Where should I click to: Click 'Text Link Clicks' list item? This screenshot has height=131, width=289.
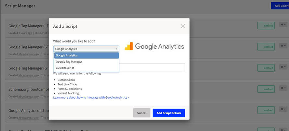click(67, 84)
